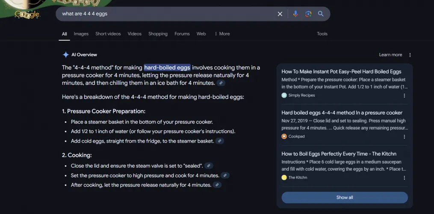Switch to the Short videos tab

pos(108,34)
